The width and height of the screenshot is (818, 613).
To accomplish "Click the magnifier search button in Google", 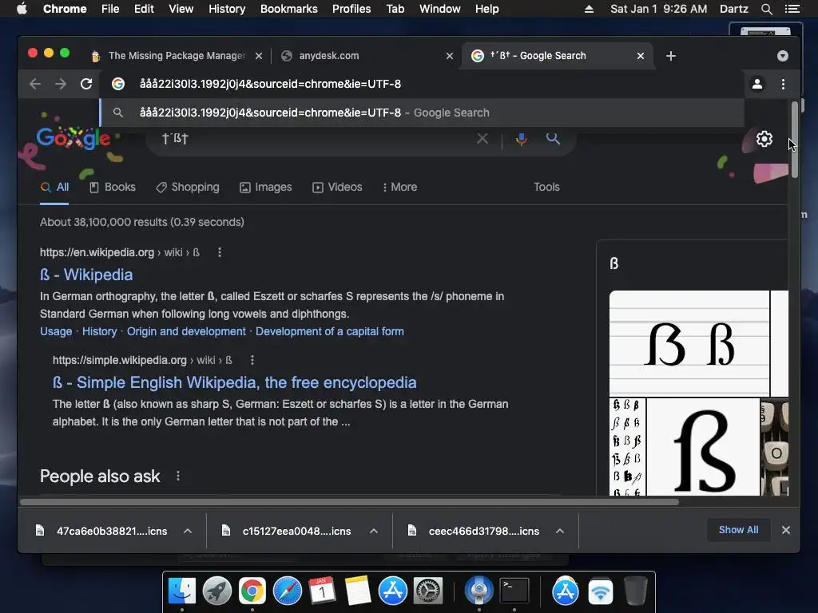I will pos(553,138).
